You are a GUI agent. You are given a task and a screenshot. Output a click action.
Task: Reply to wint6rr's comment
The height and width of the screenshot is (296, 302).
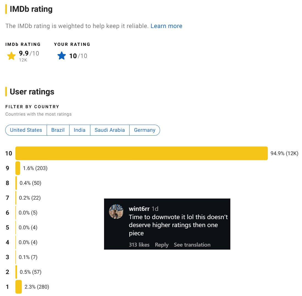(x=162, y=245)
